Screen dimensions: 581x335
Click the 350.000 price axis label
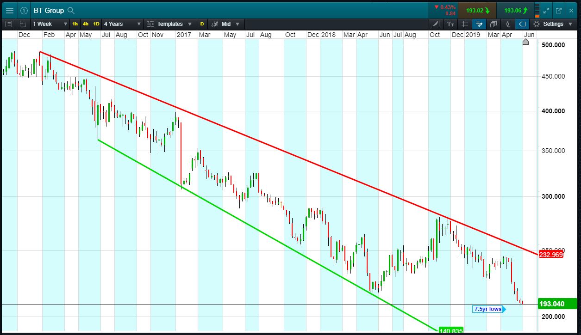(553, 151)
